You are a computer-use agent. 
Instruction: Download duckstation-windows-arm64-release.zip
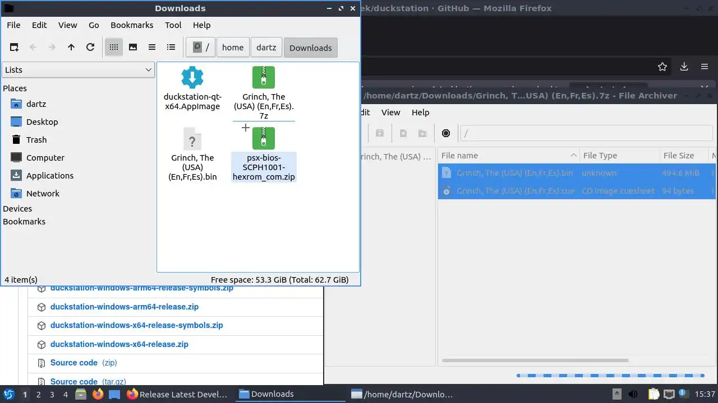click(125, 307)
